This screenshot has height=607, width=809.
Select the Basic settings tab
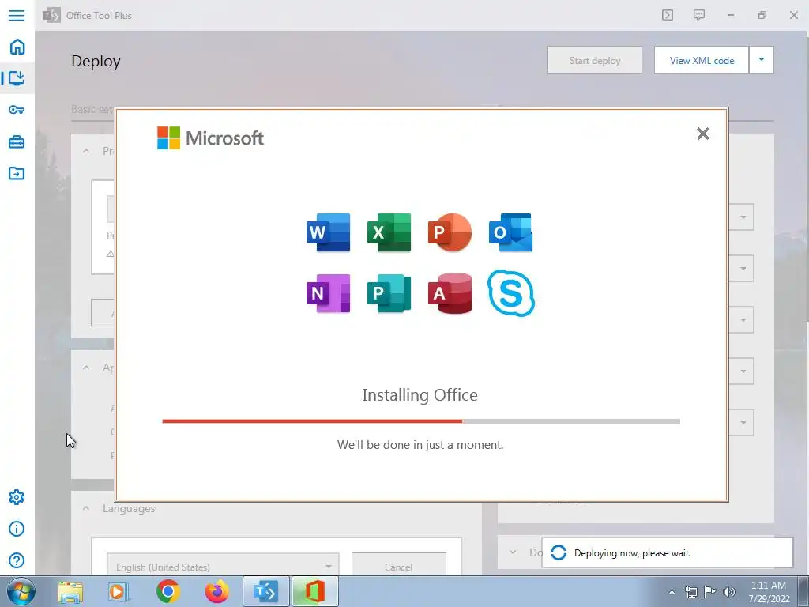click(92, 109)
